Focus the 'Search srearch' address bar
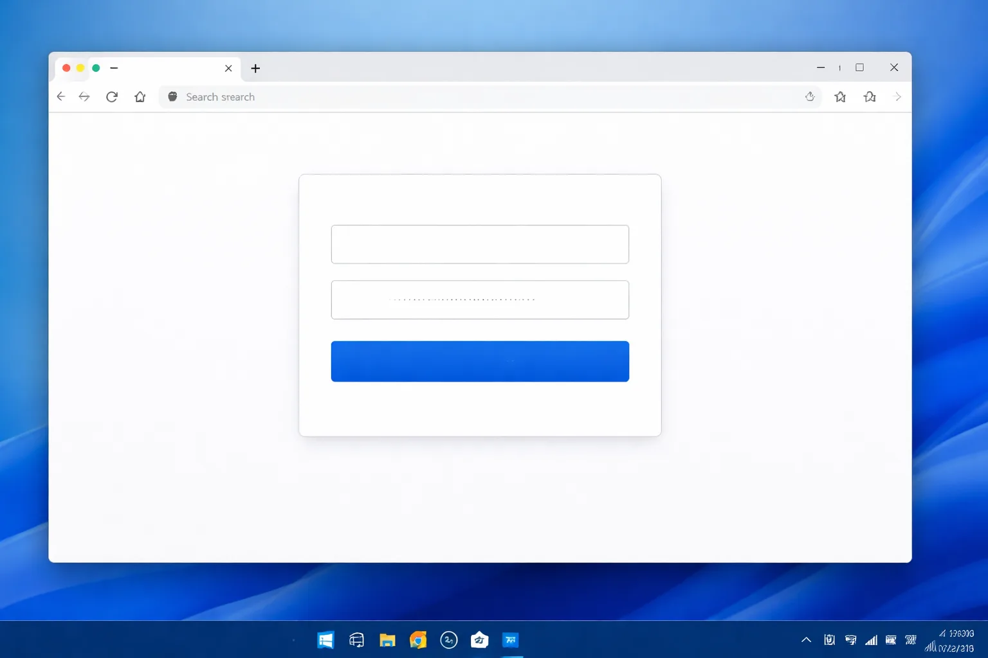 point(490,97)
